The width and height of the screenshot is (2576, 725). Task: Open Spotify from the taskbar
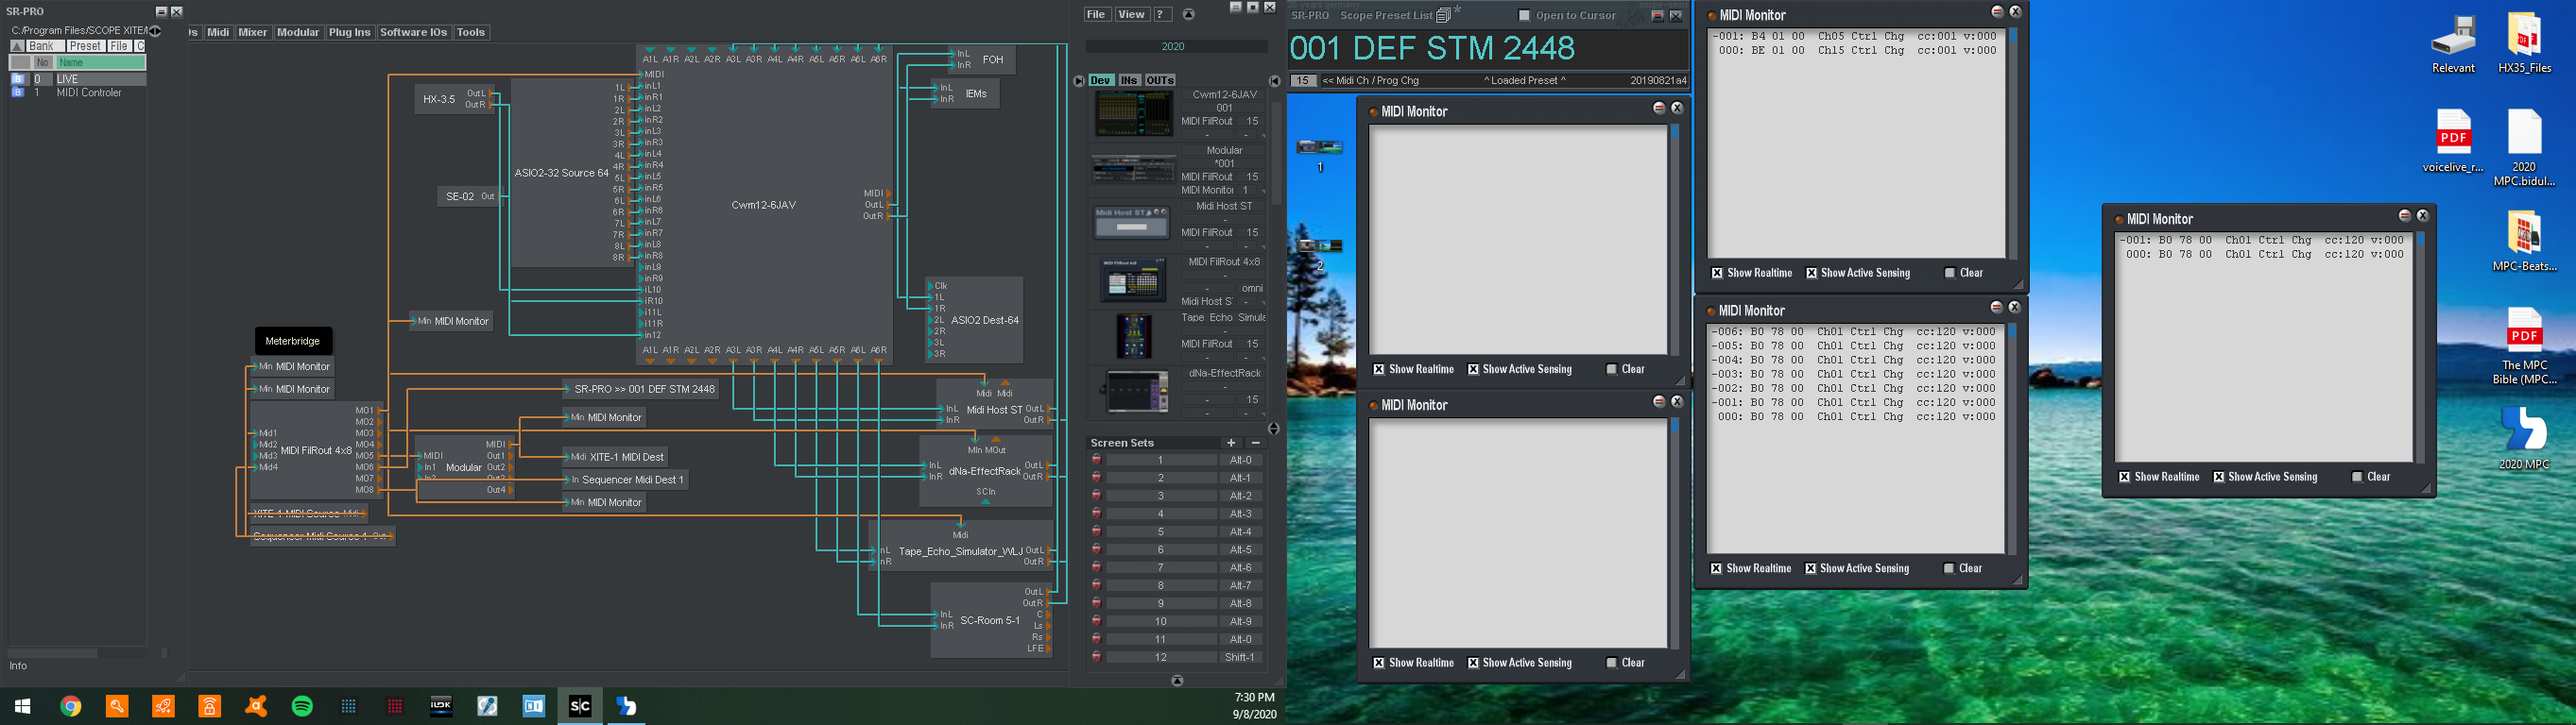(x=302, y=706)
